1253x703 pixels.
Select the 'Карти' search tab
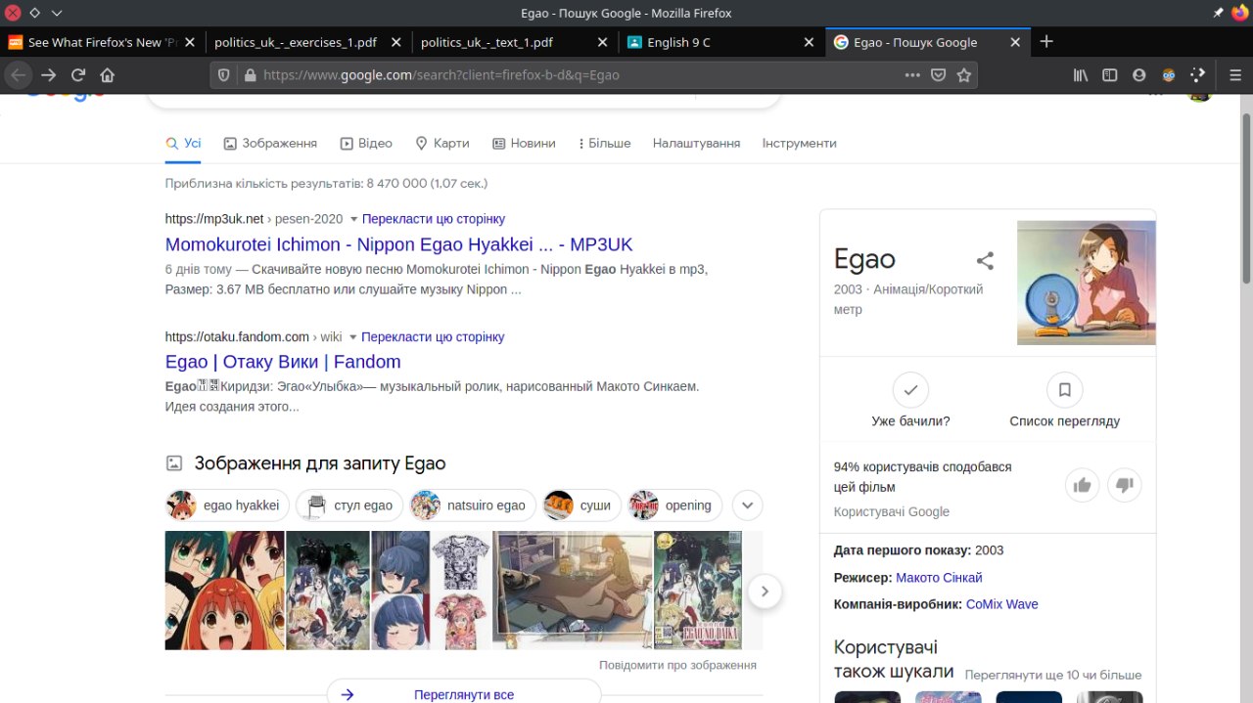coord(442,143)
